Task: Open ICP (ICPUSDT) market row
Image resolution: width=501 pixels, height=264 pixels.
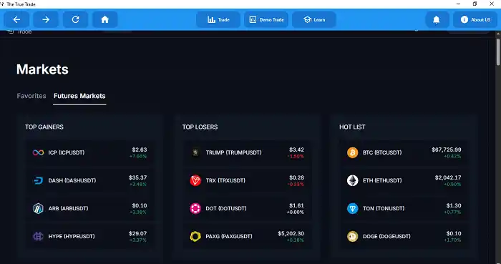Action: click(x=90, y=152)
